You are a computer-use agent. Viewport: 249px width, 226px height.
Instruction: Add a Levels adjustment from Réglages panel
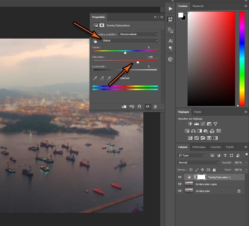pos(196,124)
